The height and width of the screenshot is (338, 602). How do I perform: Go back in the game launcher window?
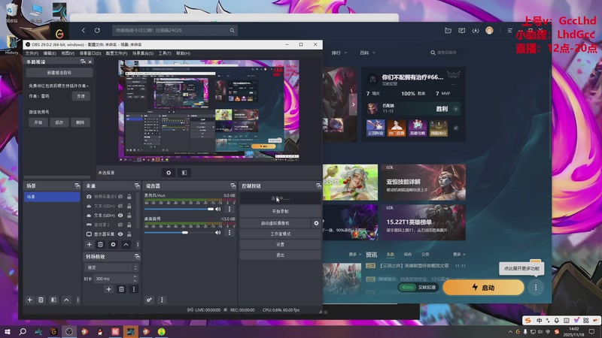tap(84, 30)
